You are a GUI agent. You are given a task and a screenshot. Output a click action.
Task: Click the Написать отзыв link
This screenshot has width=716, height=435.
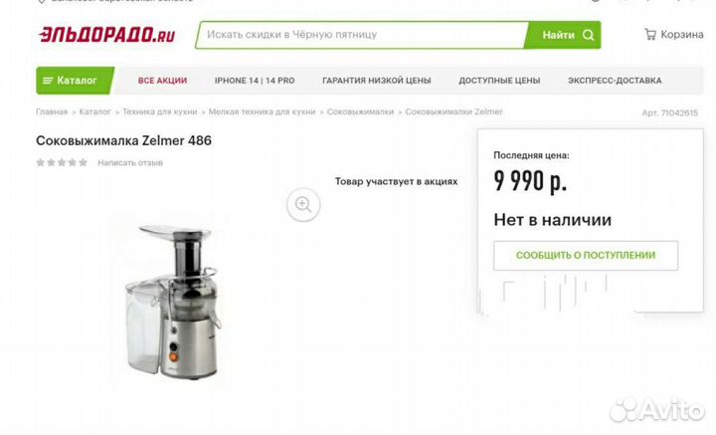pos(130,162)
